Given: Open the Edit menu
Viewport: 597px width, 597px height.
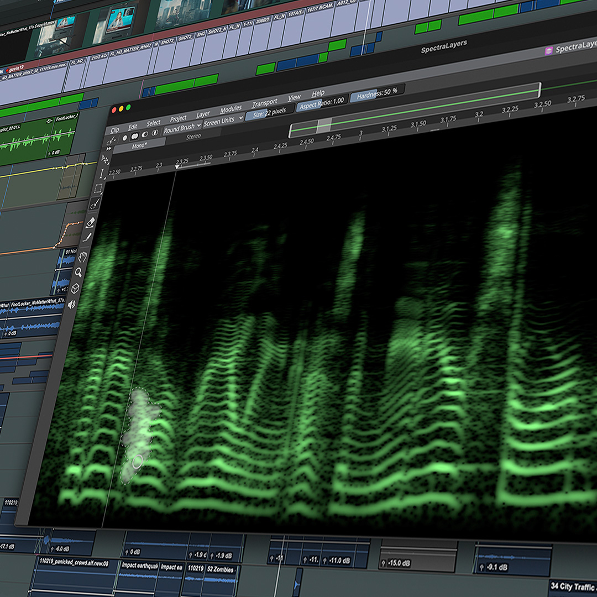Looking at the screenshot, I should 133,127.
